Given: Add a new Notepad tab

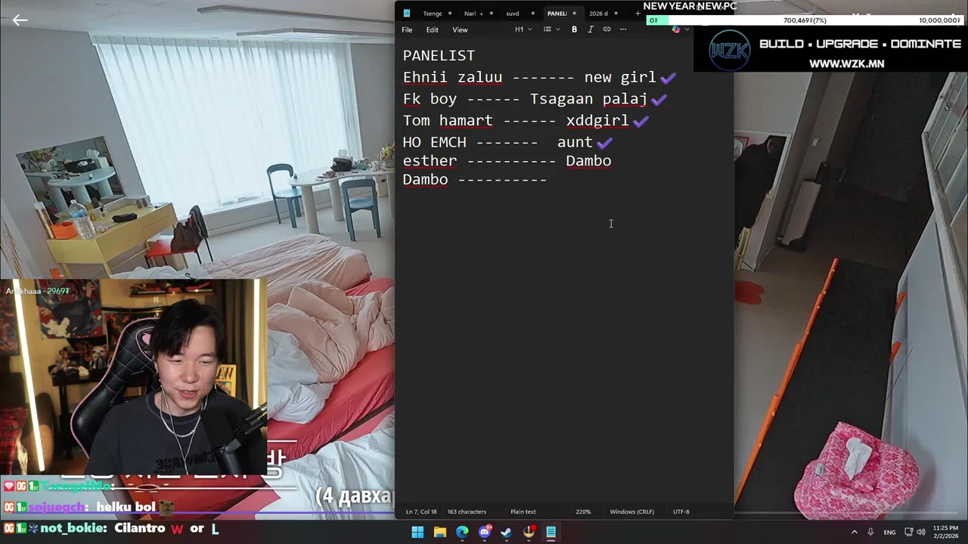Looking at the screenshot, I should (638, 14).
